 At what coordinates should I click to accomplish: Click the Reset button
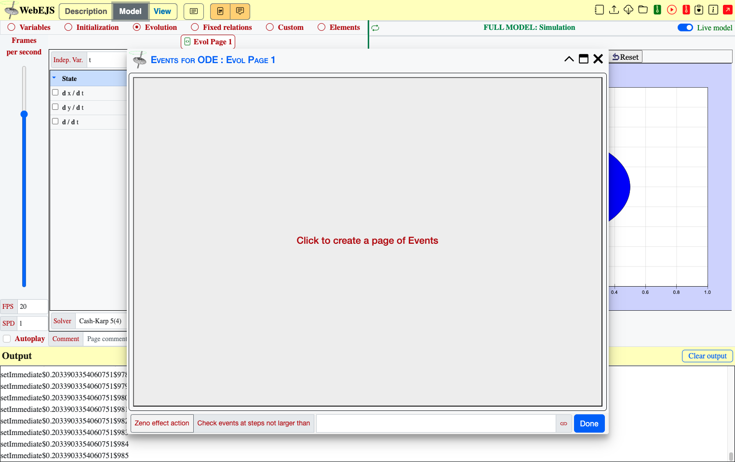(626, 57)
